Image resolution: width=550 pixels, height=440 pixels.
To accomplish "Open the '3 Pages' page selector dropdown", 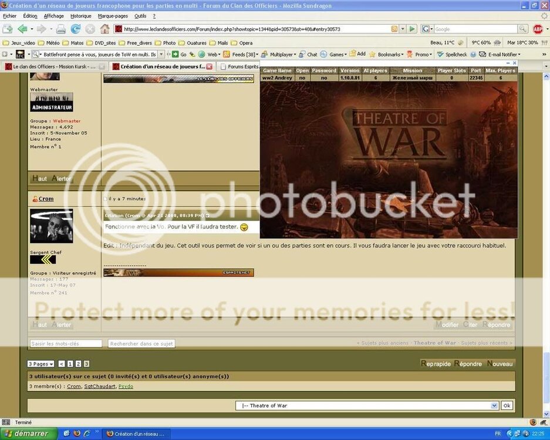I will pyautogui.click(x=40, y=364).
